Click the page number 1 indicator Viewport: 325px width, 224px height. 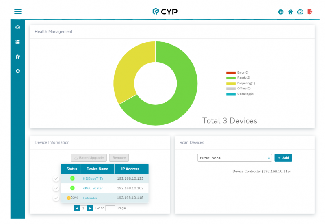pyautogui.click(x=83, y=208)
